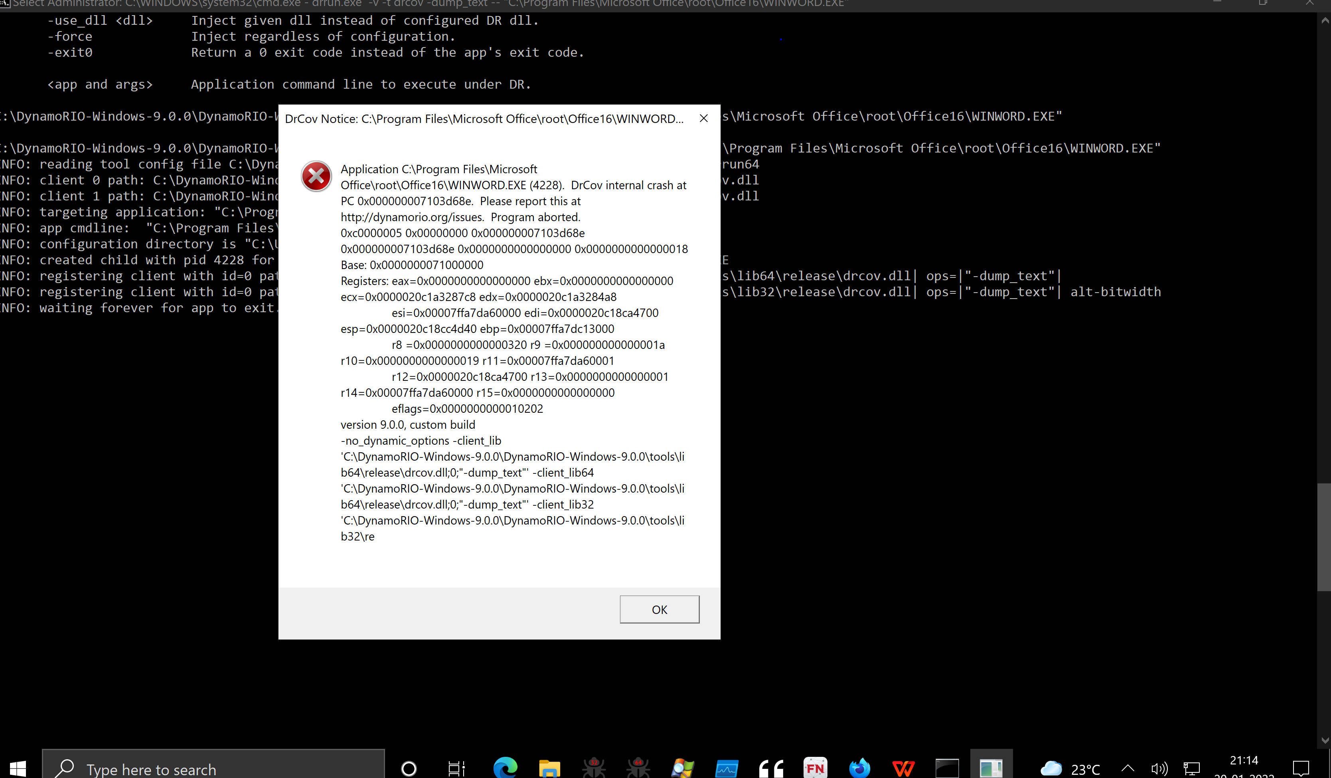
Task: Click the cmd window scrollbar up arrow
Action: tap(1325, 21)
